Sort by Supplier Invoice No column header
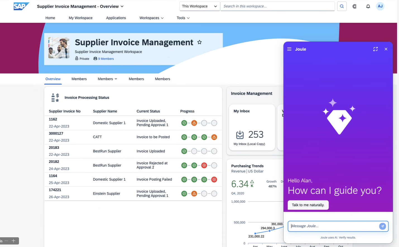 point(65,111)
